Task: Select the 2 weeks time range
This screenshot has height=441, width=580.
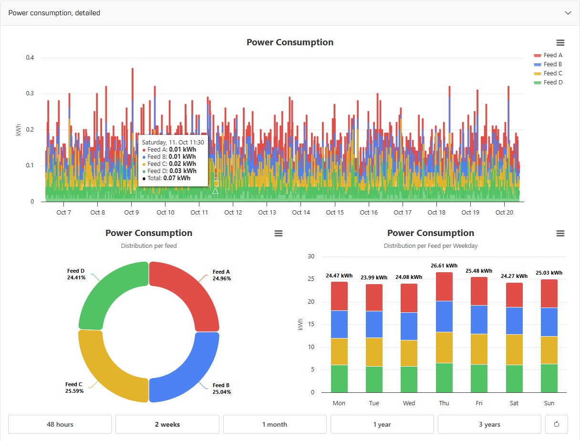Action: click(167, 424)
